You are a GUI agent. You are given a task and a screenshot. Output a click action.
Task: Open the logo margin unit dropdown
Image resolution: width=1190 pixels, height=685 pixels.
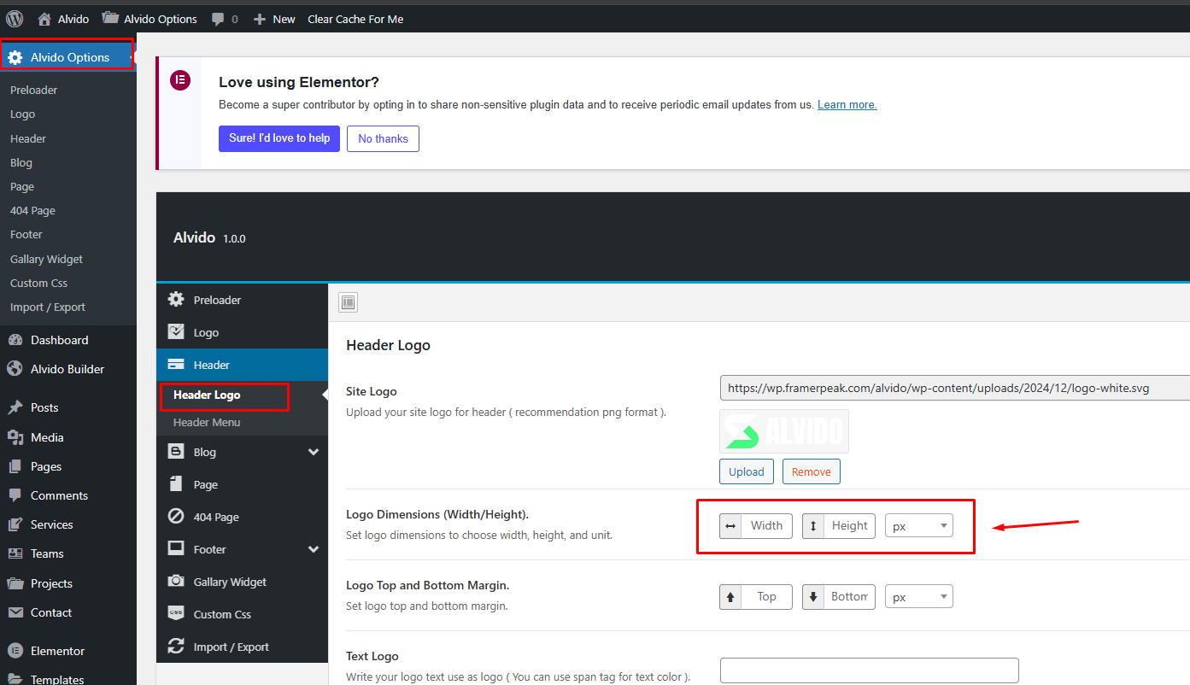tap(919, 597)
